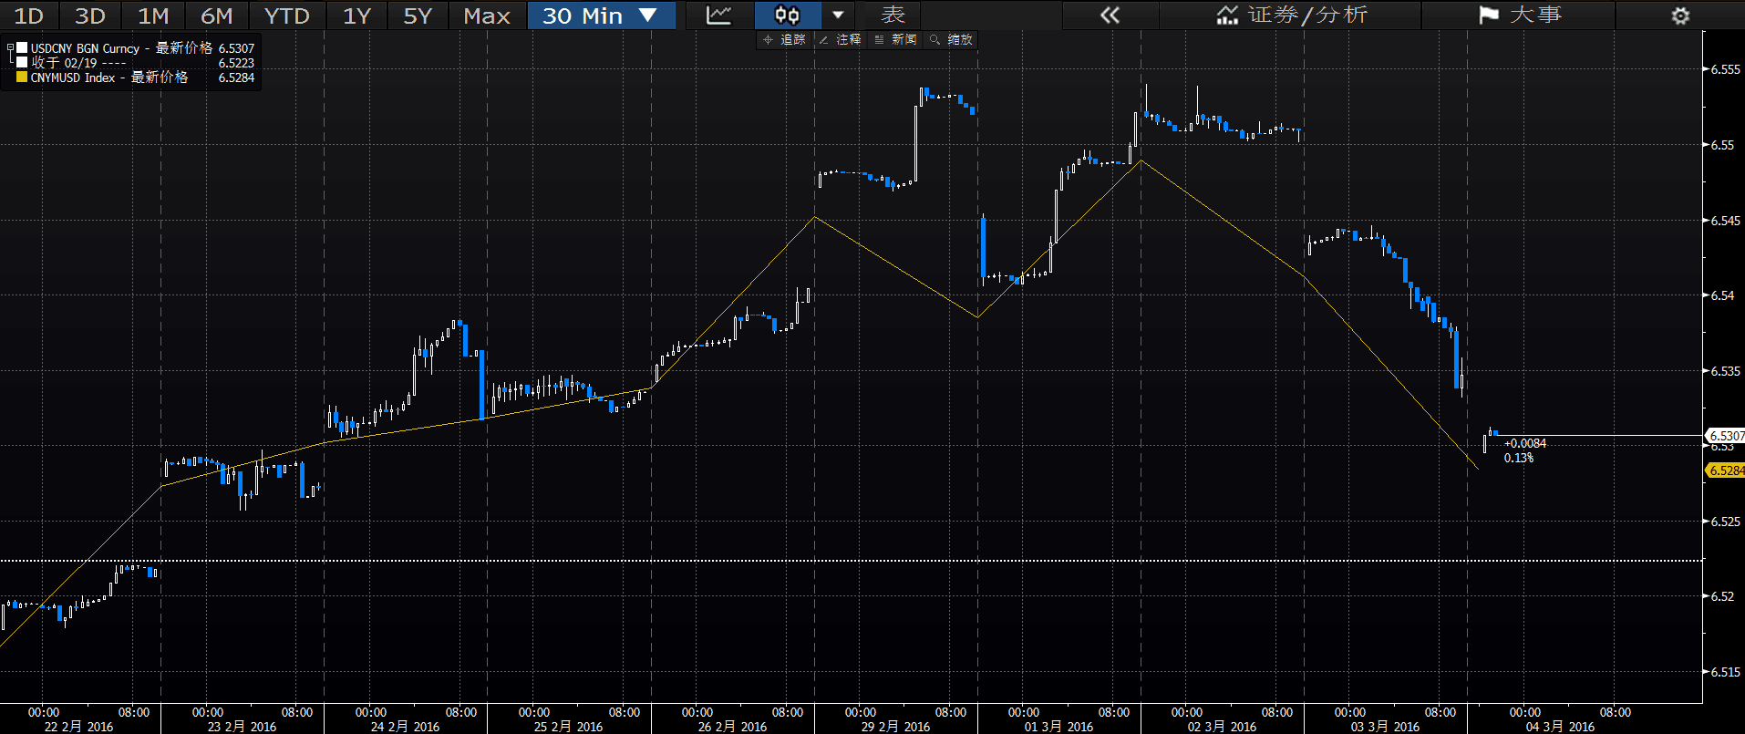The width and height of the screenshot is (1745, 734).
Task: Click the 6.555 price axis label
Action: tap(1726, 69)
